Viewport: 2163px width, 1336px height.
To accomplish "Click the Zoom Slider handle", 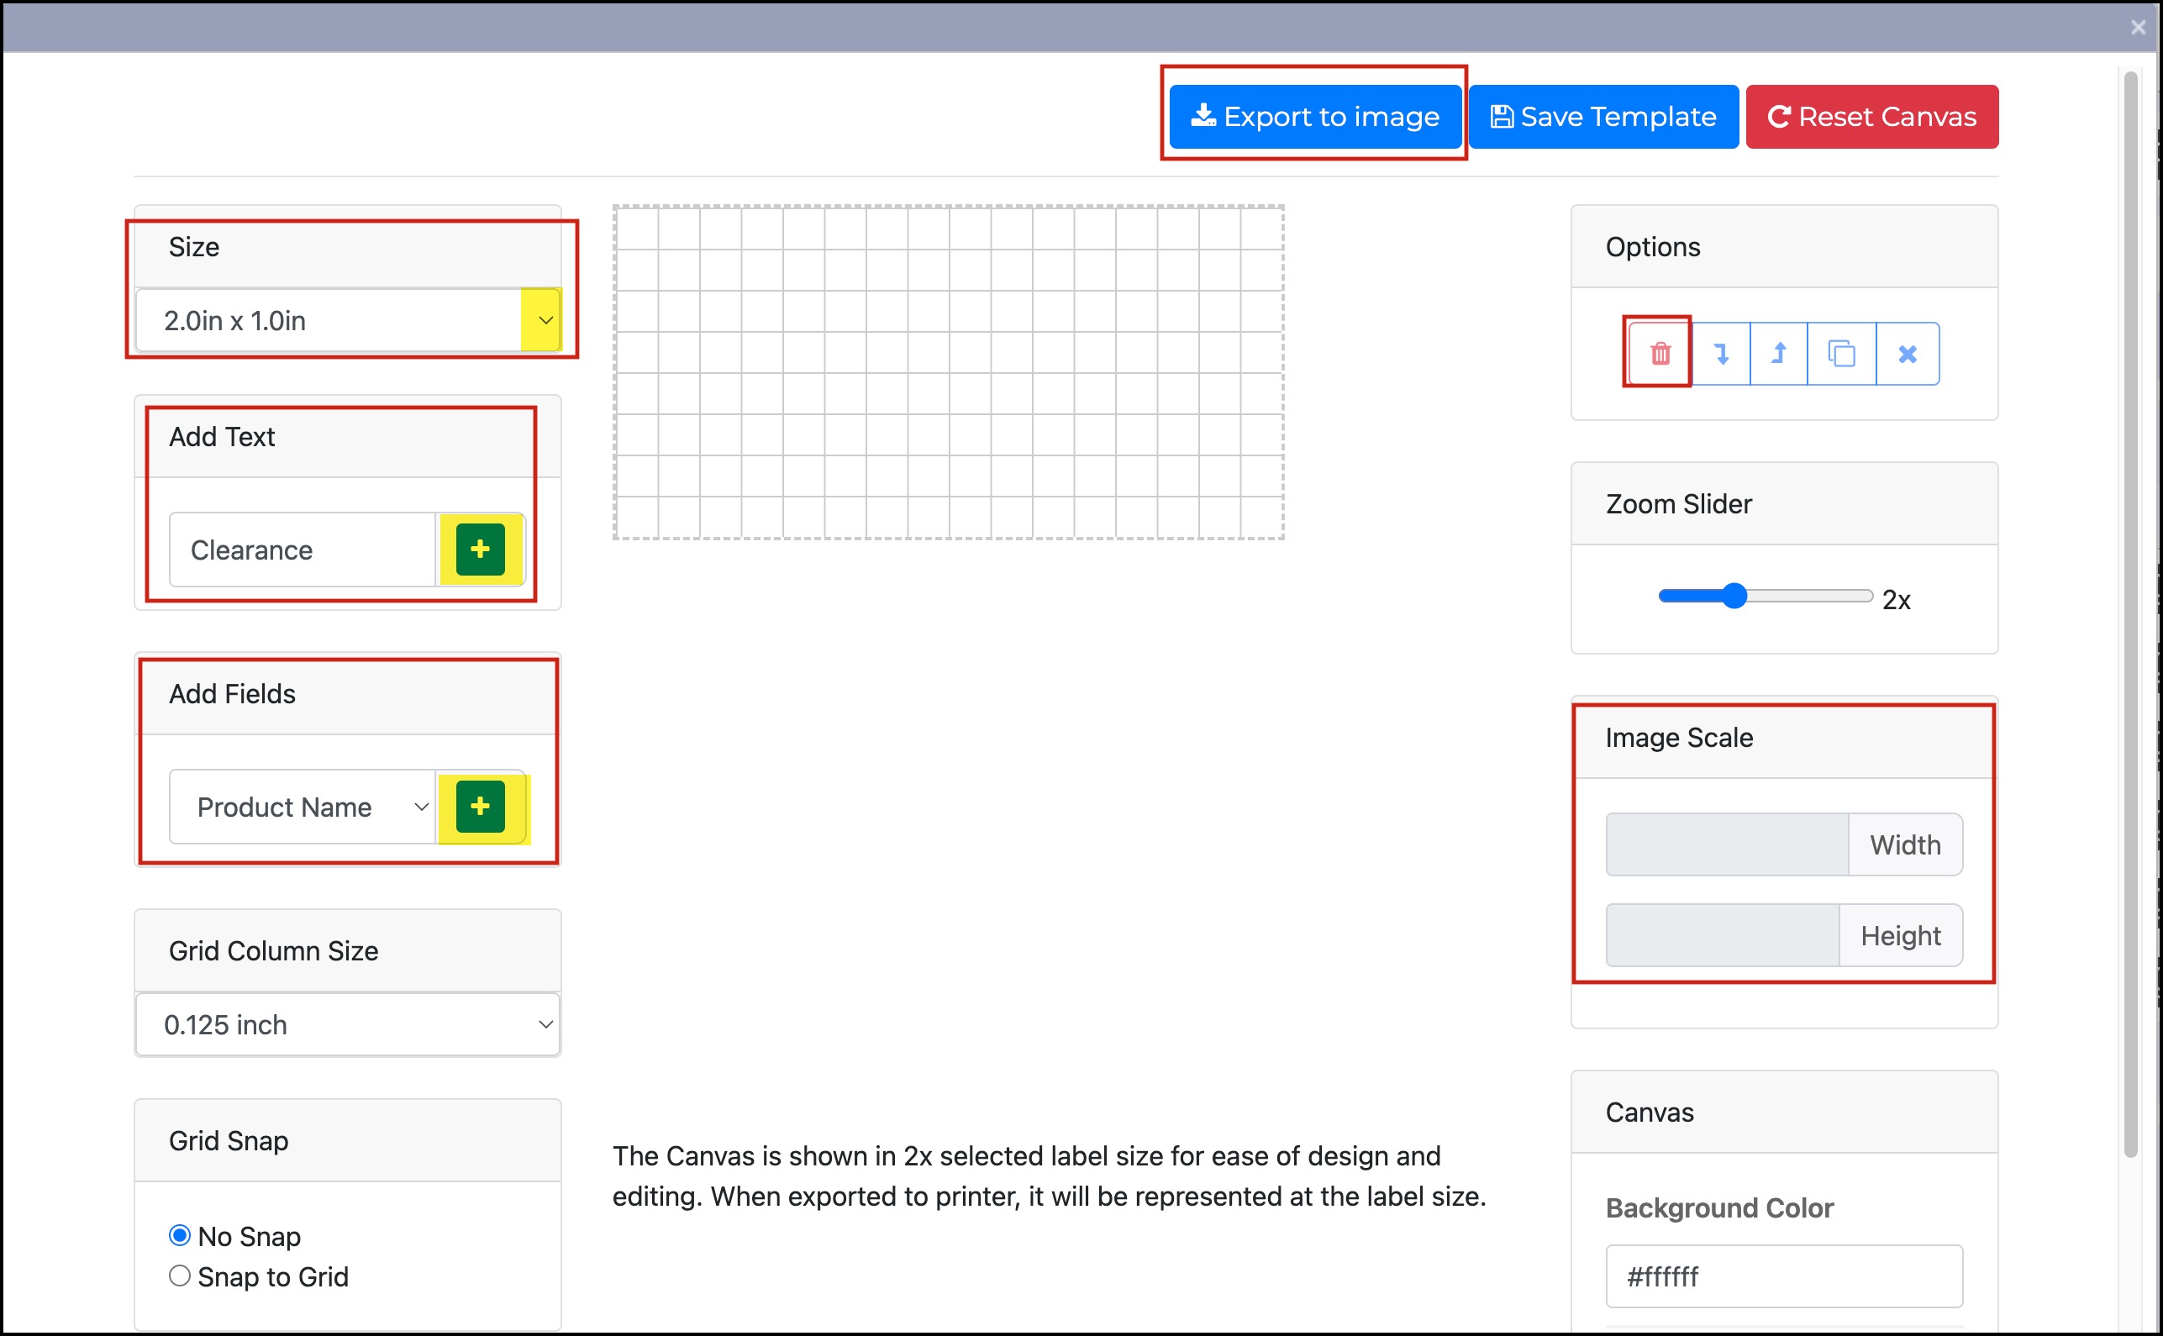I will 1734,597.
